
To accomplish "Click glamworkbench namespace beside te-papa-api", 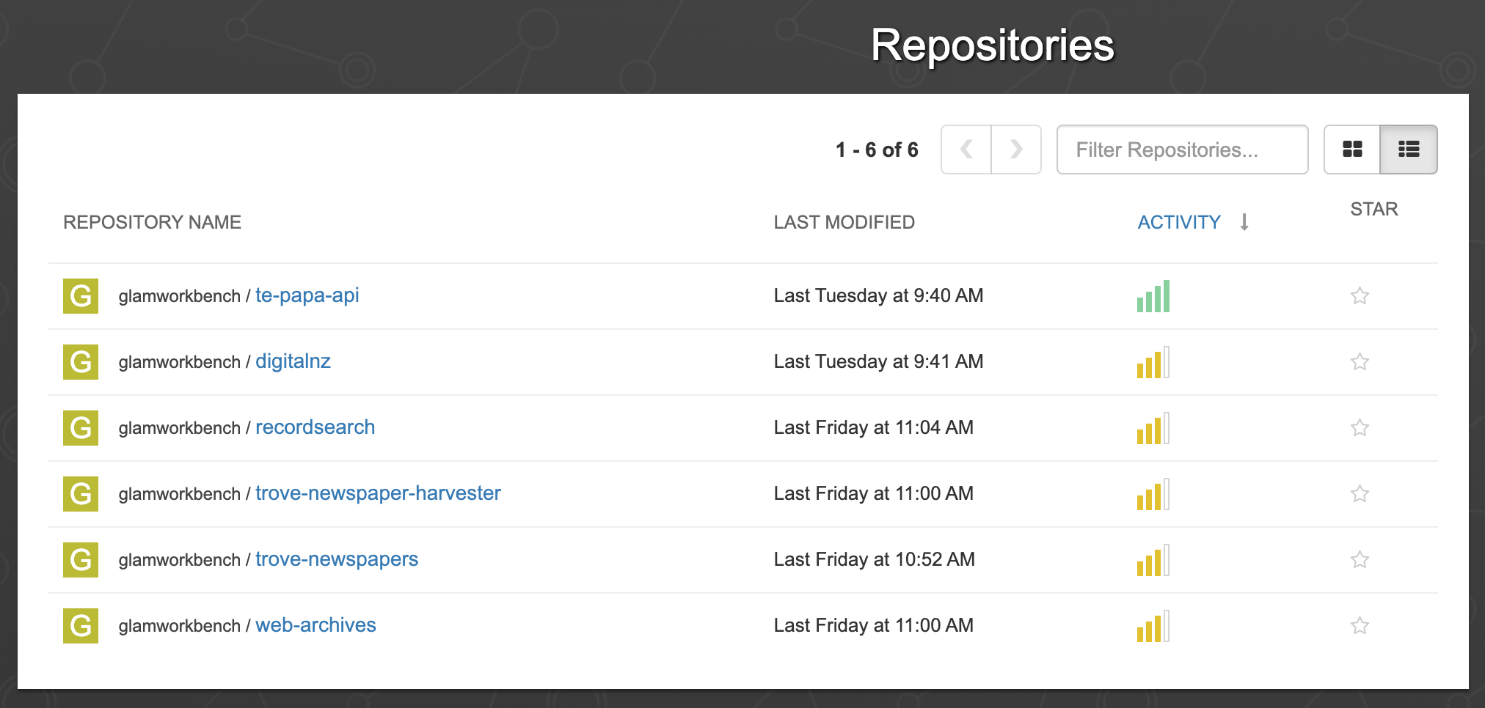I will (x=180, y=296).
